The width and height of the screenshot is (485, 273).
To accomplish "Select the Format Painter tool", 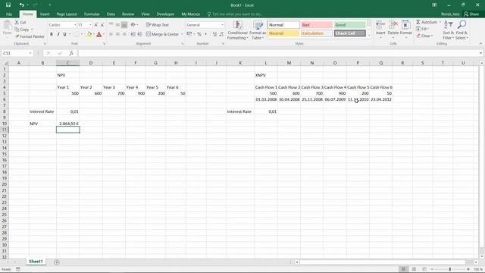I will 30,36.
